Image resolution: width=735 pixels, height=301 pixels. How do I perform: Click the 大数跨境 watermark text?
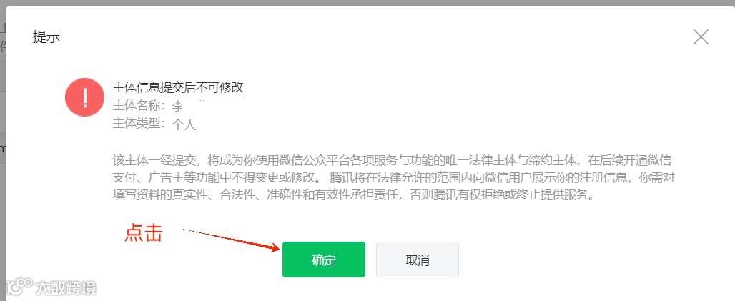tap(66, 287)
